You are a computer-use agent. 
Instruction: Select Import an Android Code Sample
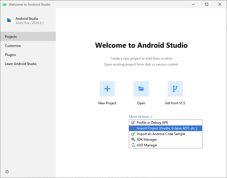click(161, 134)
